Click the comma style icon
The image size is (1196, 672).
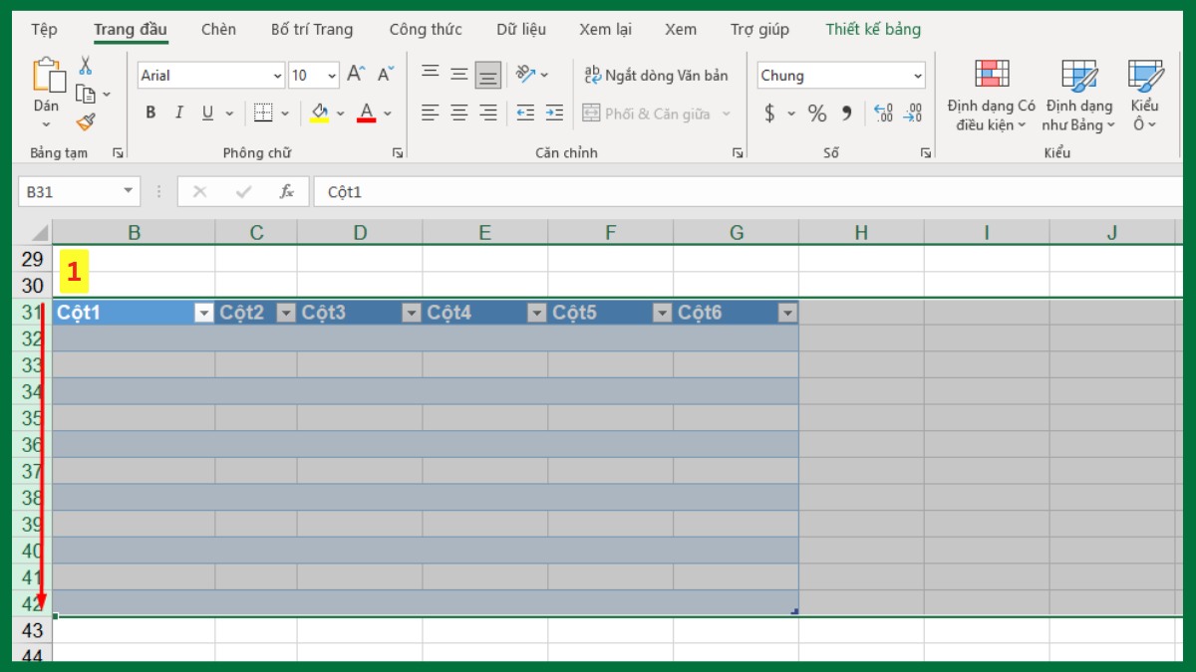(x=844, y=112)
